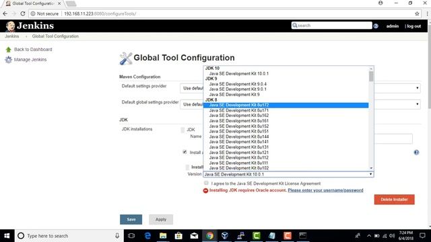Open Default global settings provider dropdown arrow

[418, 104]
